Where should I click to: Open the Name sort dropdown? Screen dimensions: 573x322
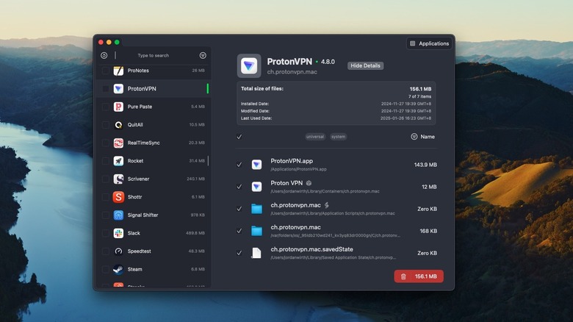point(422,137)
